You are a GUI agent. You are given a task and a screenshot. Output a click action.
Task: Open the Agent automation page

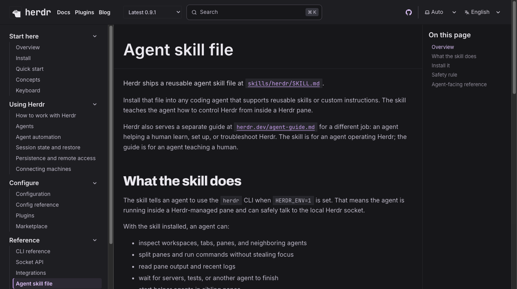pos(38,137)
